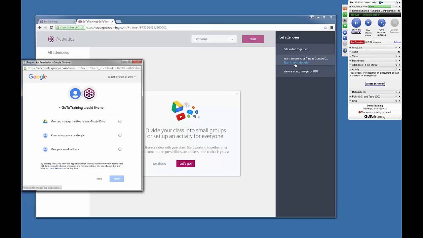Screen dimensions: 423x238
Task: Click the Stop Showing Screen button
Action: 368,23
